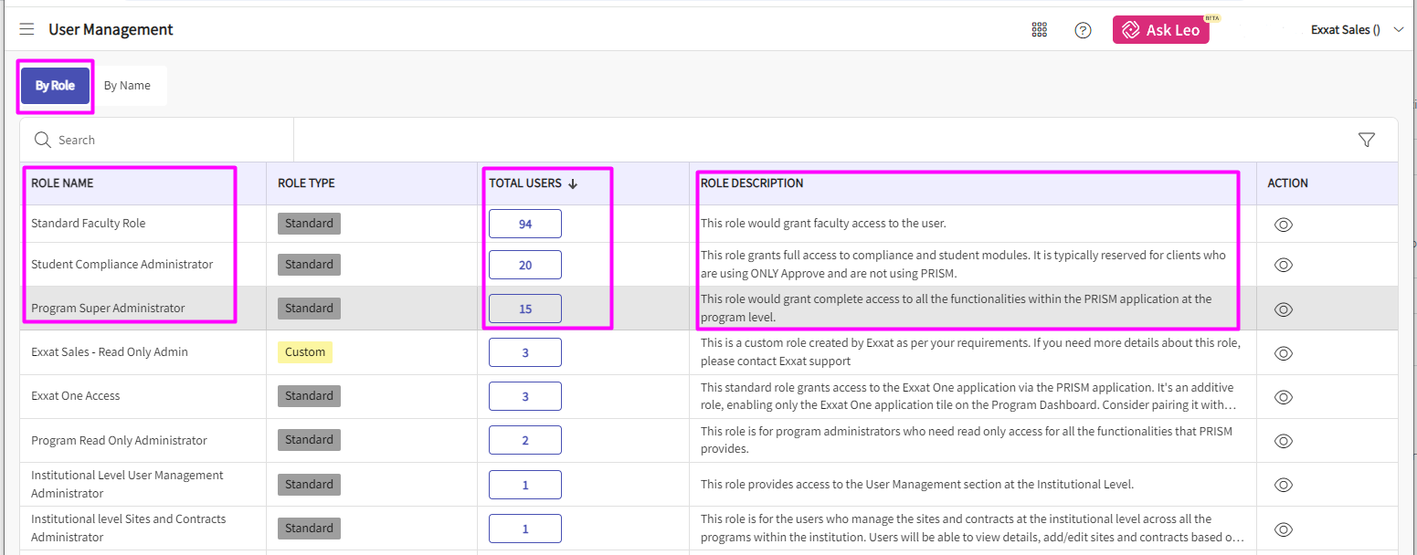The height and width of the screenshot is (555, 1417).
Task: Expand the Exxat Sales account dropdown
Action: point(1398,30)
